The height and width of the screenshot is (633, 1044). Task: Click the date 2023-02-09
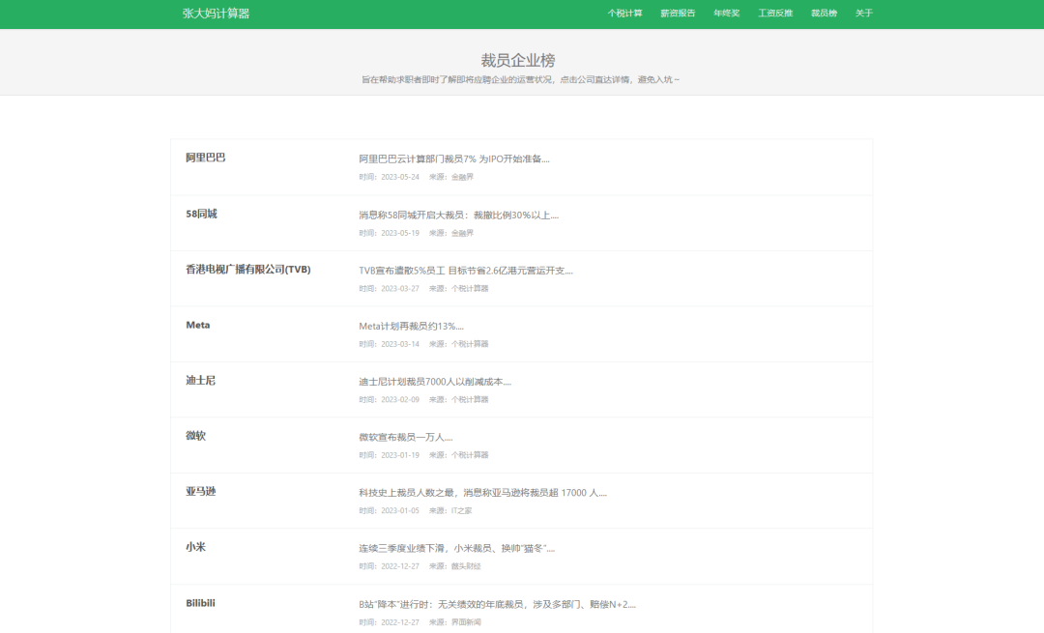point(400,399)
